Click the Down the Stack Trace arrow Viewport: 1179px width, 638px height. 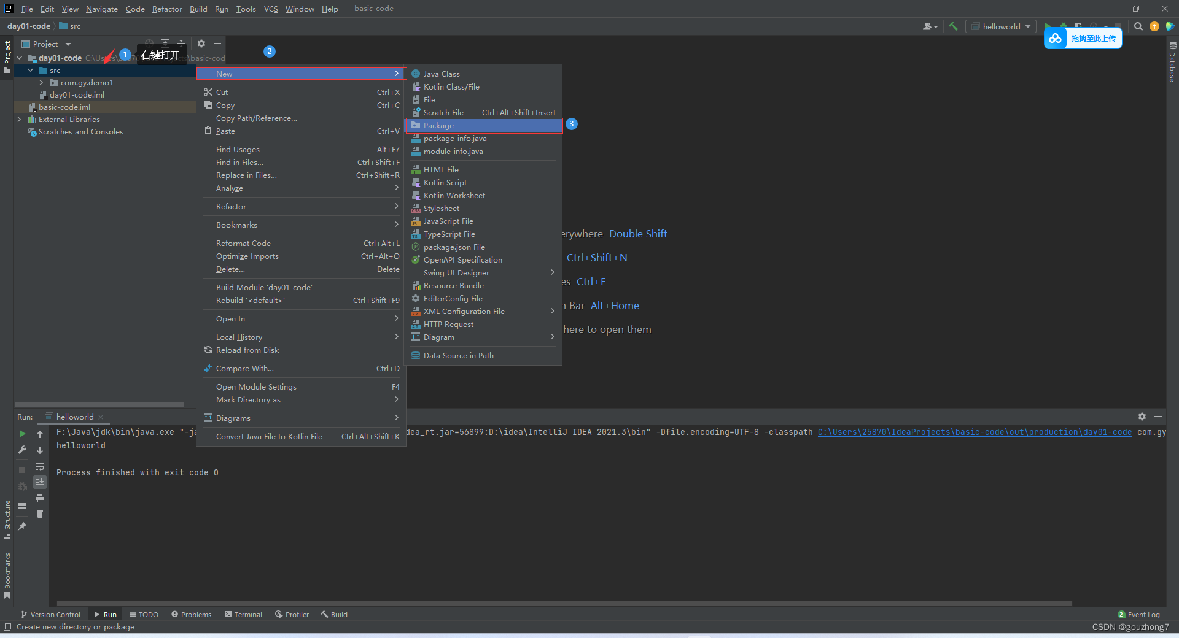coord(40,450)
